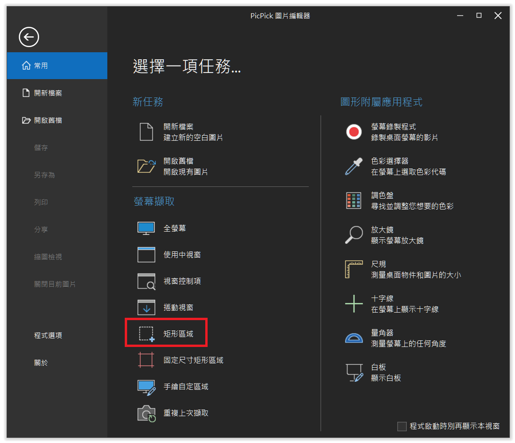Click the greyed 分享 sidebar item
Image resolution: width=515 pixels, height=443 pixels.
(x=41, y=229)
